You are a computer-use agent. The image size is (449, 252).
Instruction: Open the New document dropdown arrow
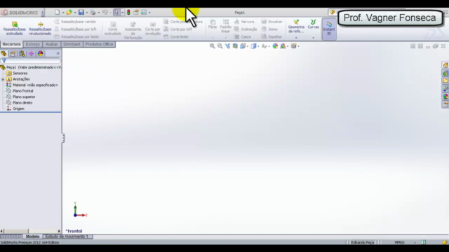coord(63,13)
